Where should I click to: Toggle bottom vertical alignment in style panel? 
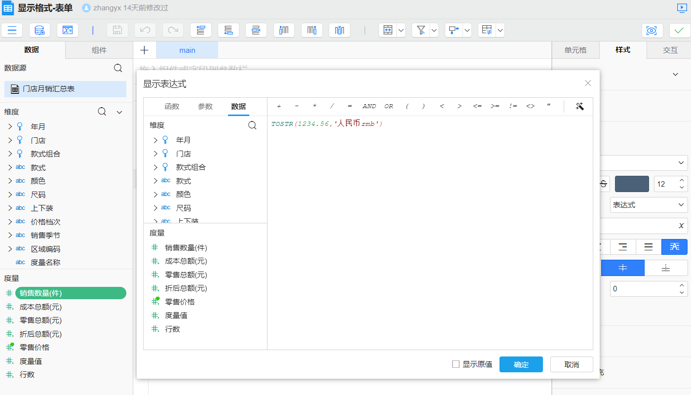pyautogui.click(x=666, y=268)
